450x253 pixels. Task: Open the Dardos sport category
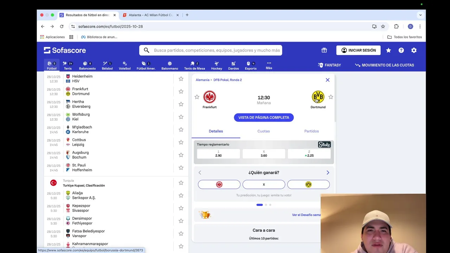click(x=233, y=65)
